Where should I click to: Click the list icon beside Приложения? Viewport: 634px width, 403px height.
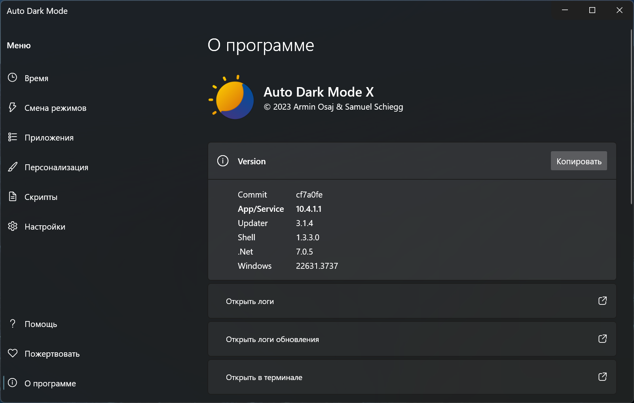13,137
